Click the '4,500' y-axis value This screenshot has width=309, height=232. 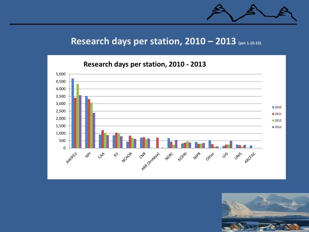(61, 82)
